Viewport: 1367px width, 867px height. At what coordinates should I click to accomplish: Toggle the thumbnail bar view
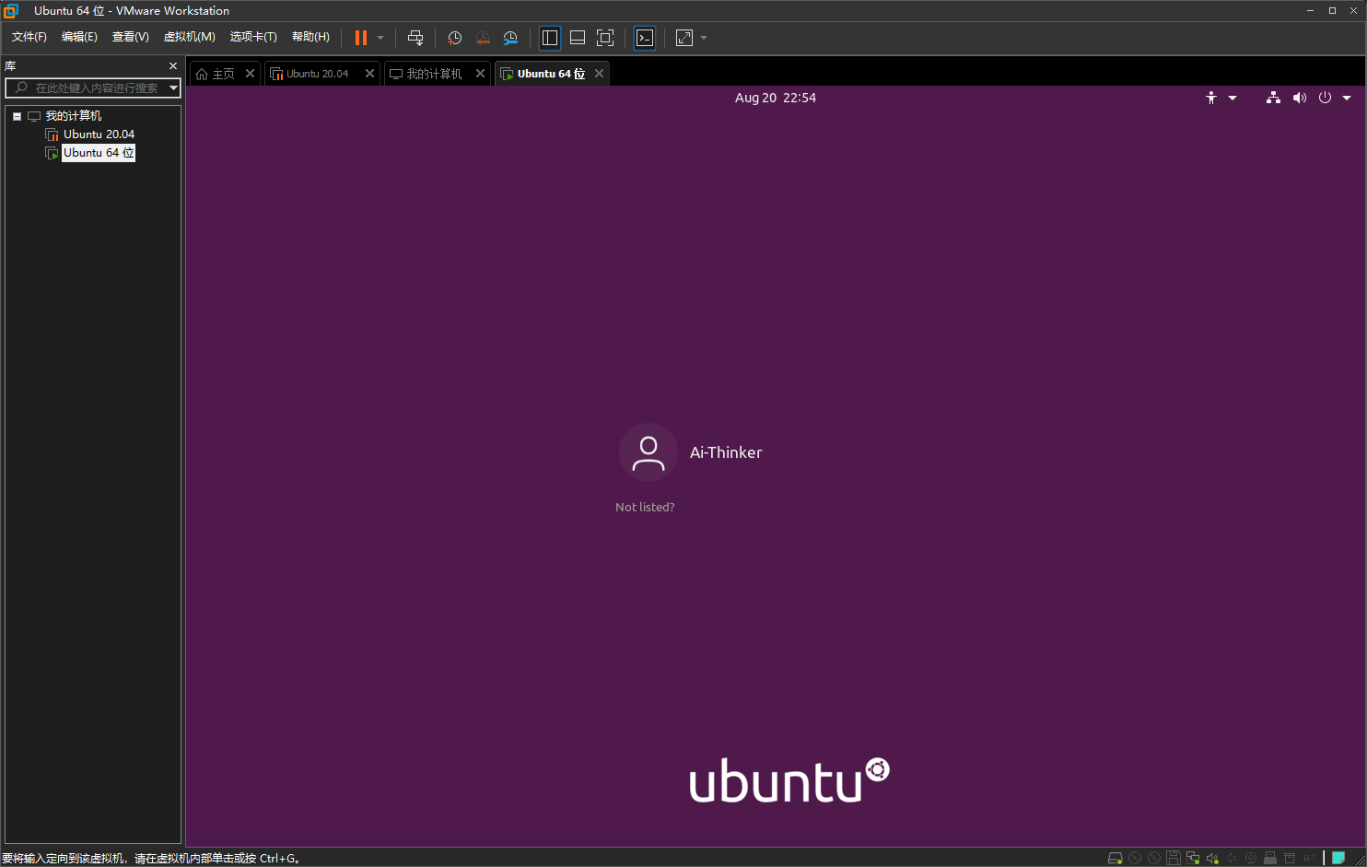point(578,38)
